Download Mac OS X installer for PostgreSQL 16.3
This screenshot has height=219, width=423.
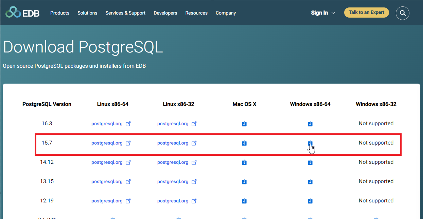click(x=244, y=124)
